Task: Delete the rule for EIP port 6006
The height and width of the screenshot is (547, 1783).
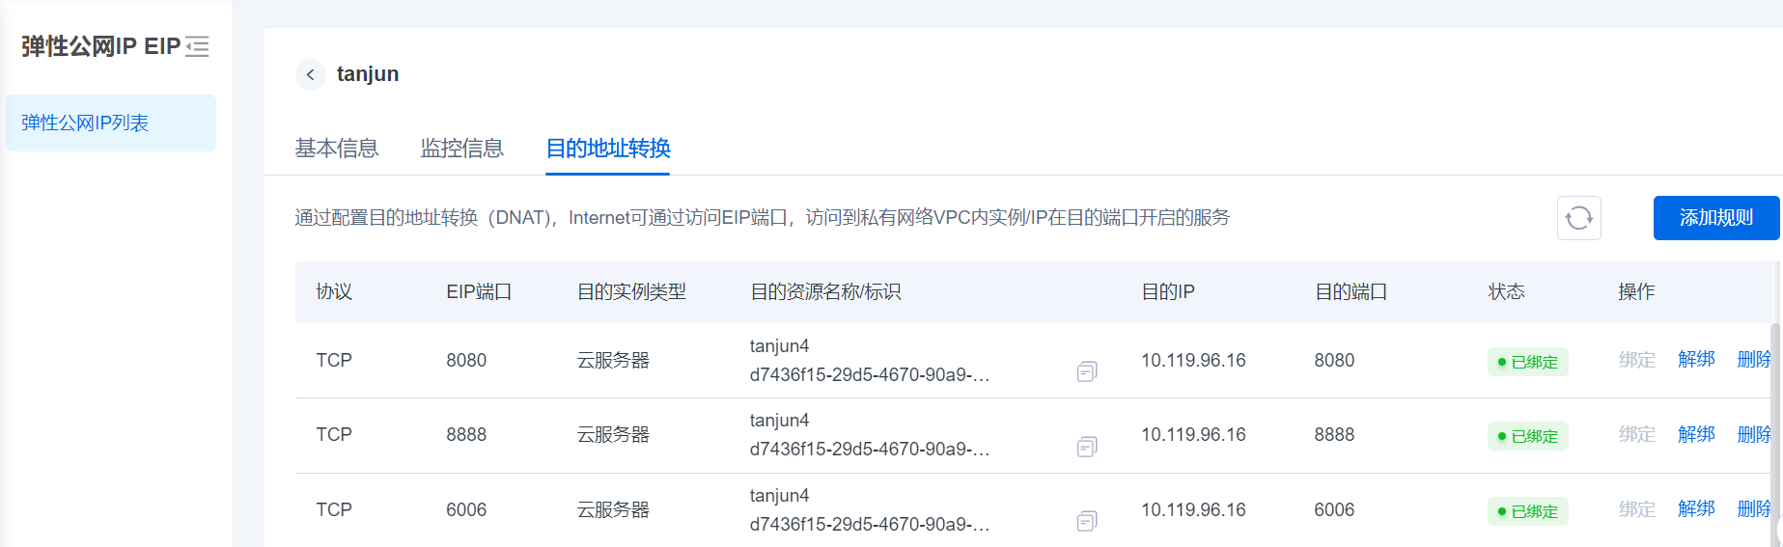Action: (1752, 509)
